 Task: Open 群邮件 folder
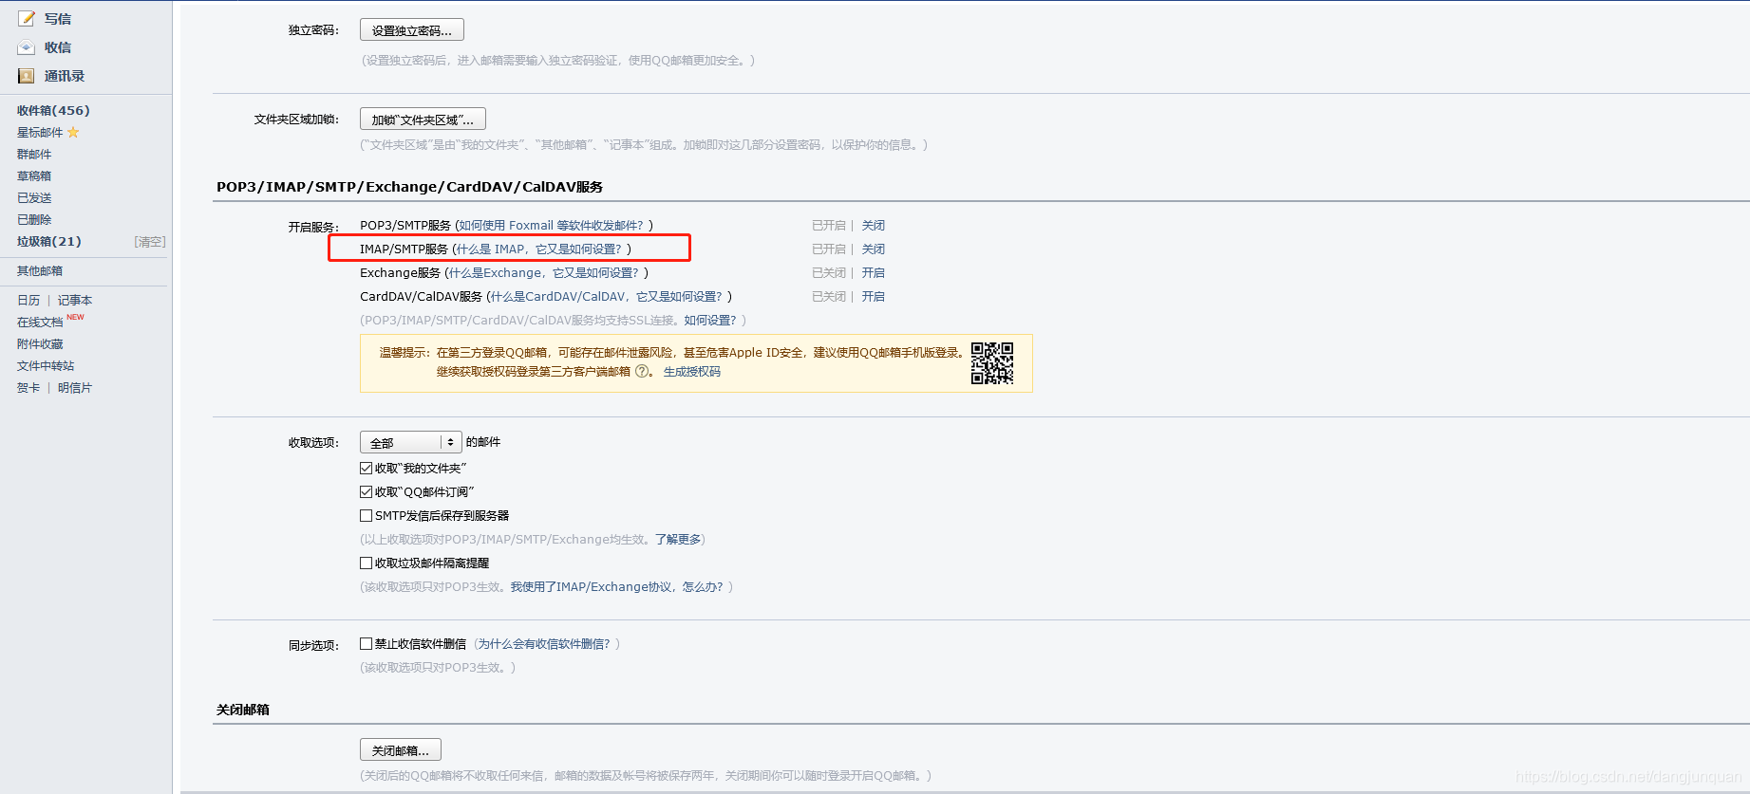click(34, 155)
